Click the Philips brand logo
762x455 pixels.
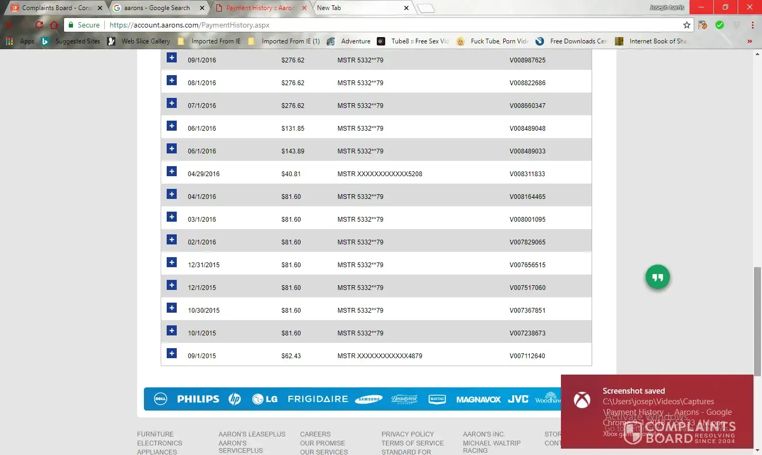pos(198,399)
